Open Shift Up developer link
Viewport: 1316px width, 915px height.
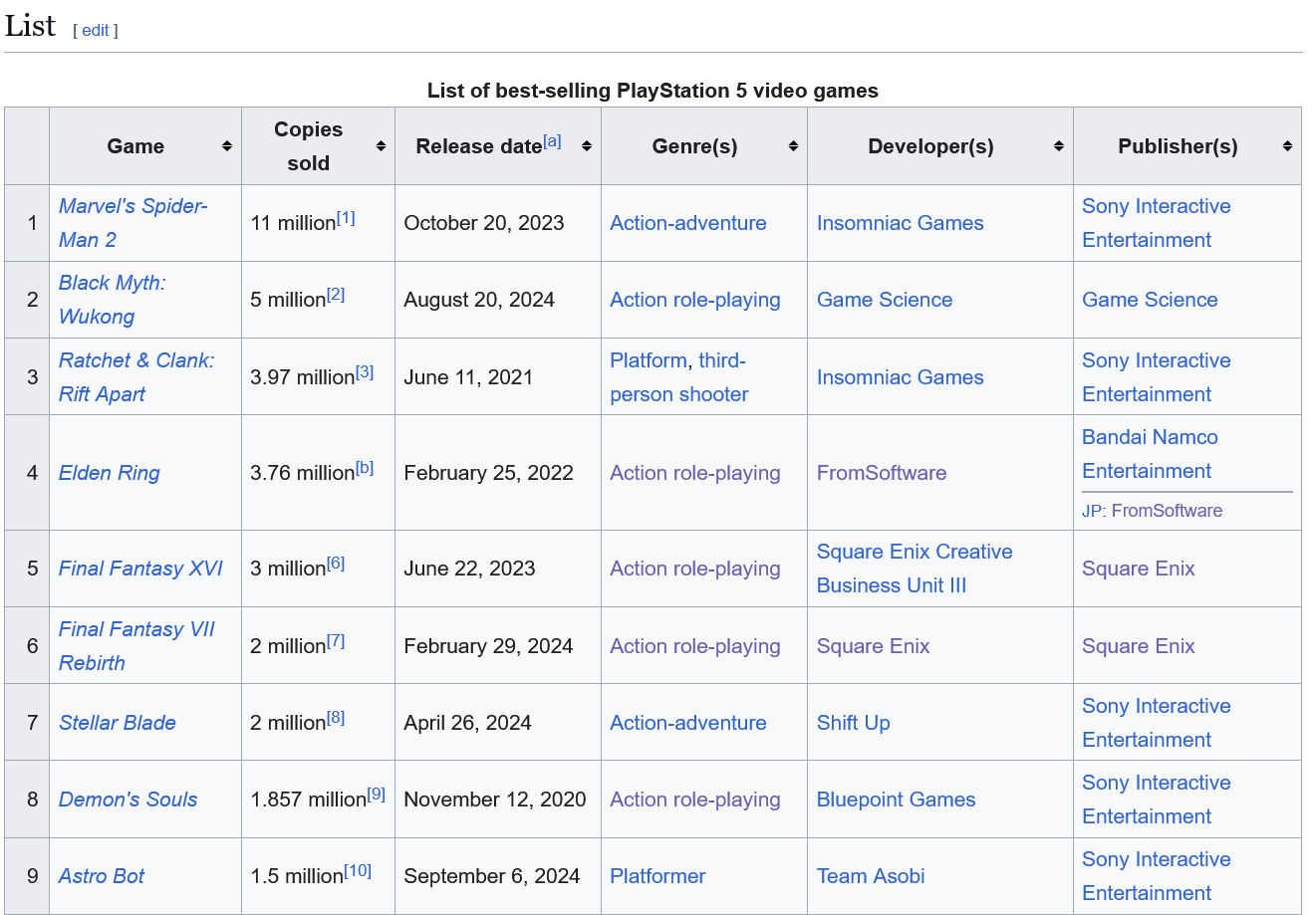854,723
